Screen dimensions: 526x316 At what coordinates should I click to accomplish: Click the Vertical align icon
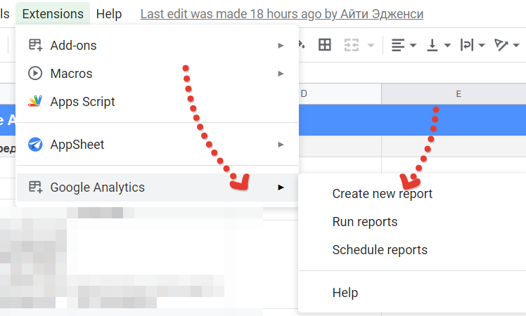click(432, 45)
